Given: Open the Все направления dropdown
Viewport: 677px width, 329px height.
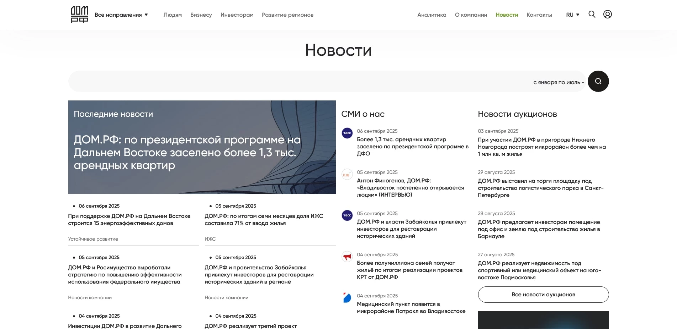Looking at the screenshot, I should [x=121, y=15].
